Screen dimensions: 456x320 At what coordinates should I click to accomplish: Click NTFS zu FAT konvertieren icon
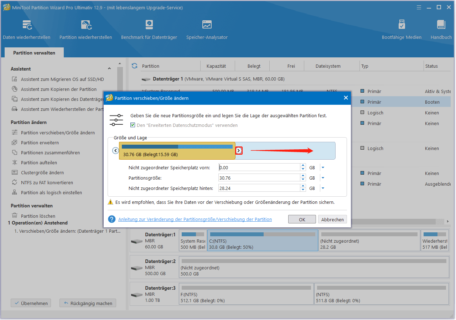pyautogui.click(x=15, y=182)
